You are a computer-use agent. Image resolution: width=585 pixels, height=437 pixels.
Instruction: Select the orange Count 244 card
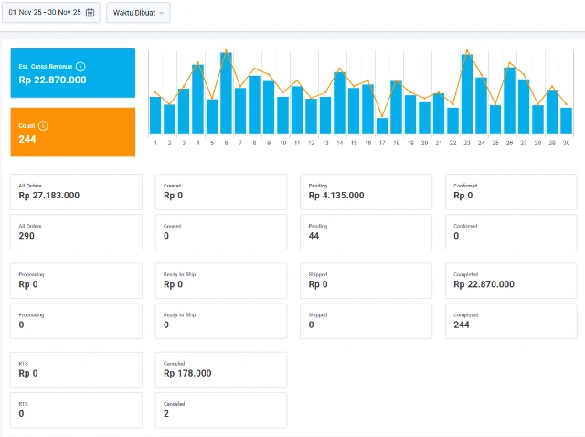[72, 133]
